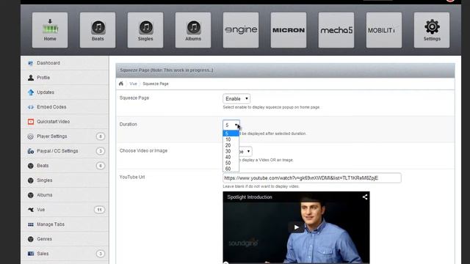Image resolution: width=470 pixels, height=264 pixels.
Task: Click the YouTube Url input field
Action: coord(311,178)
